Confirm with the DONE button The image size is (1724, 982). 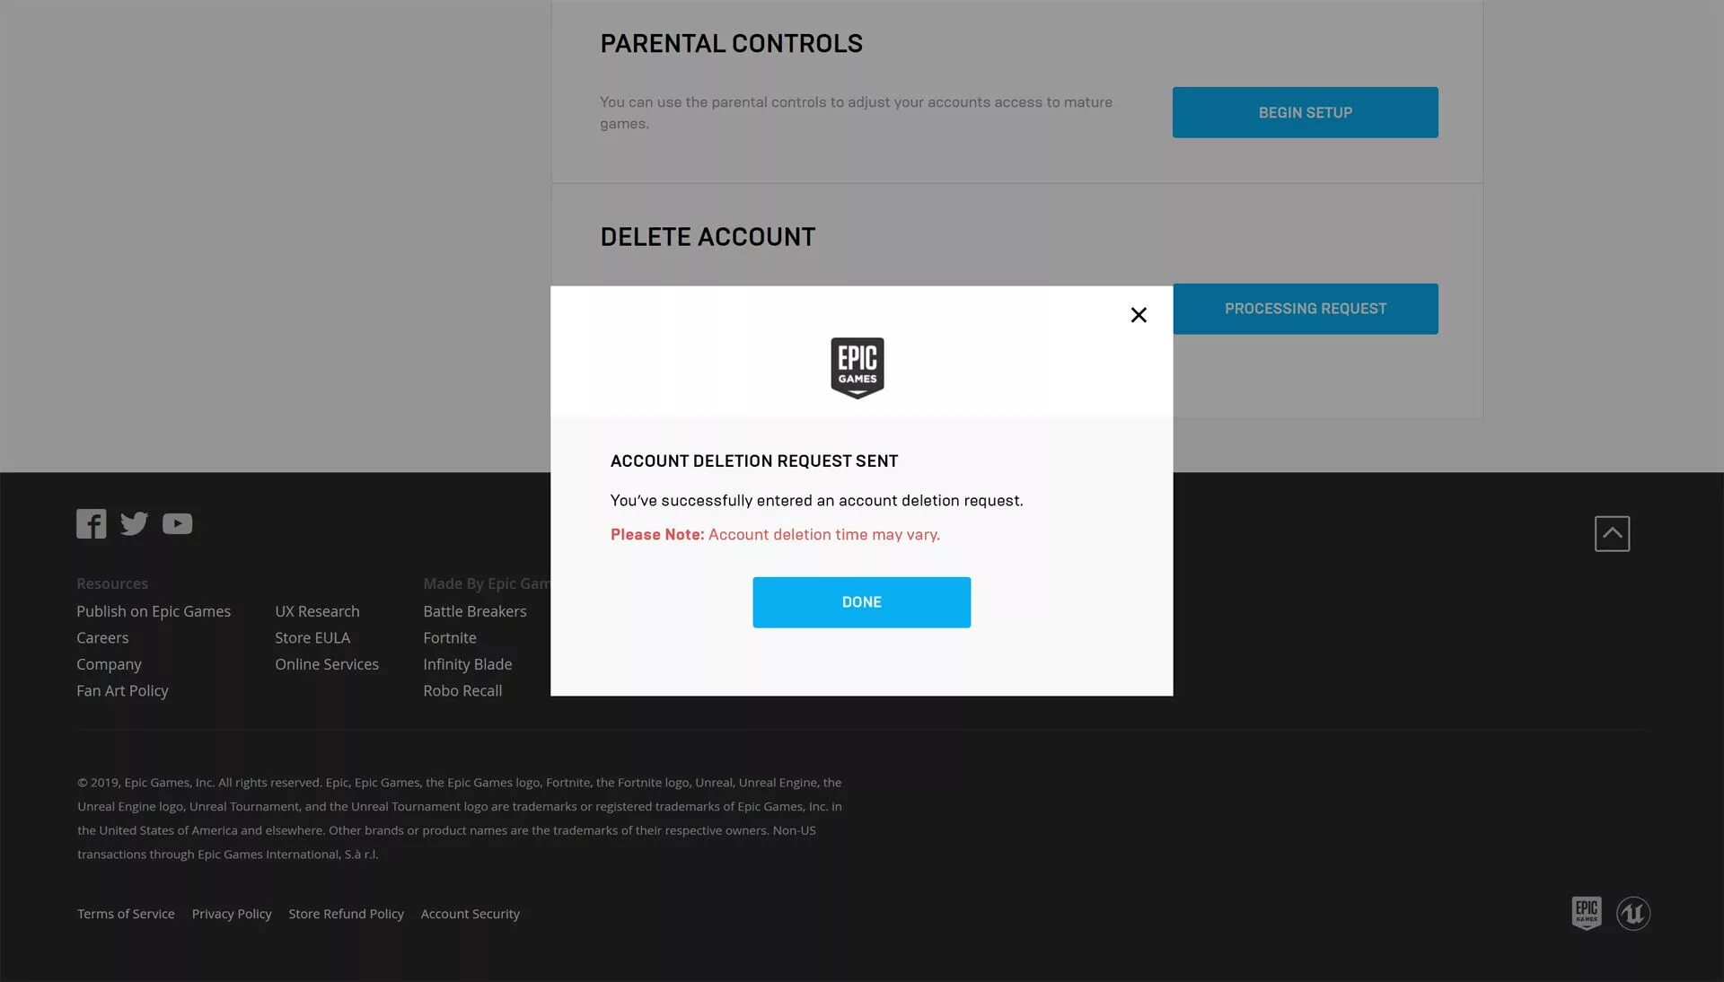pyautogui.click(x=861, y=602)
